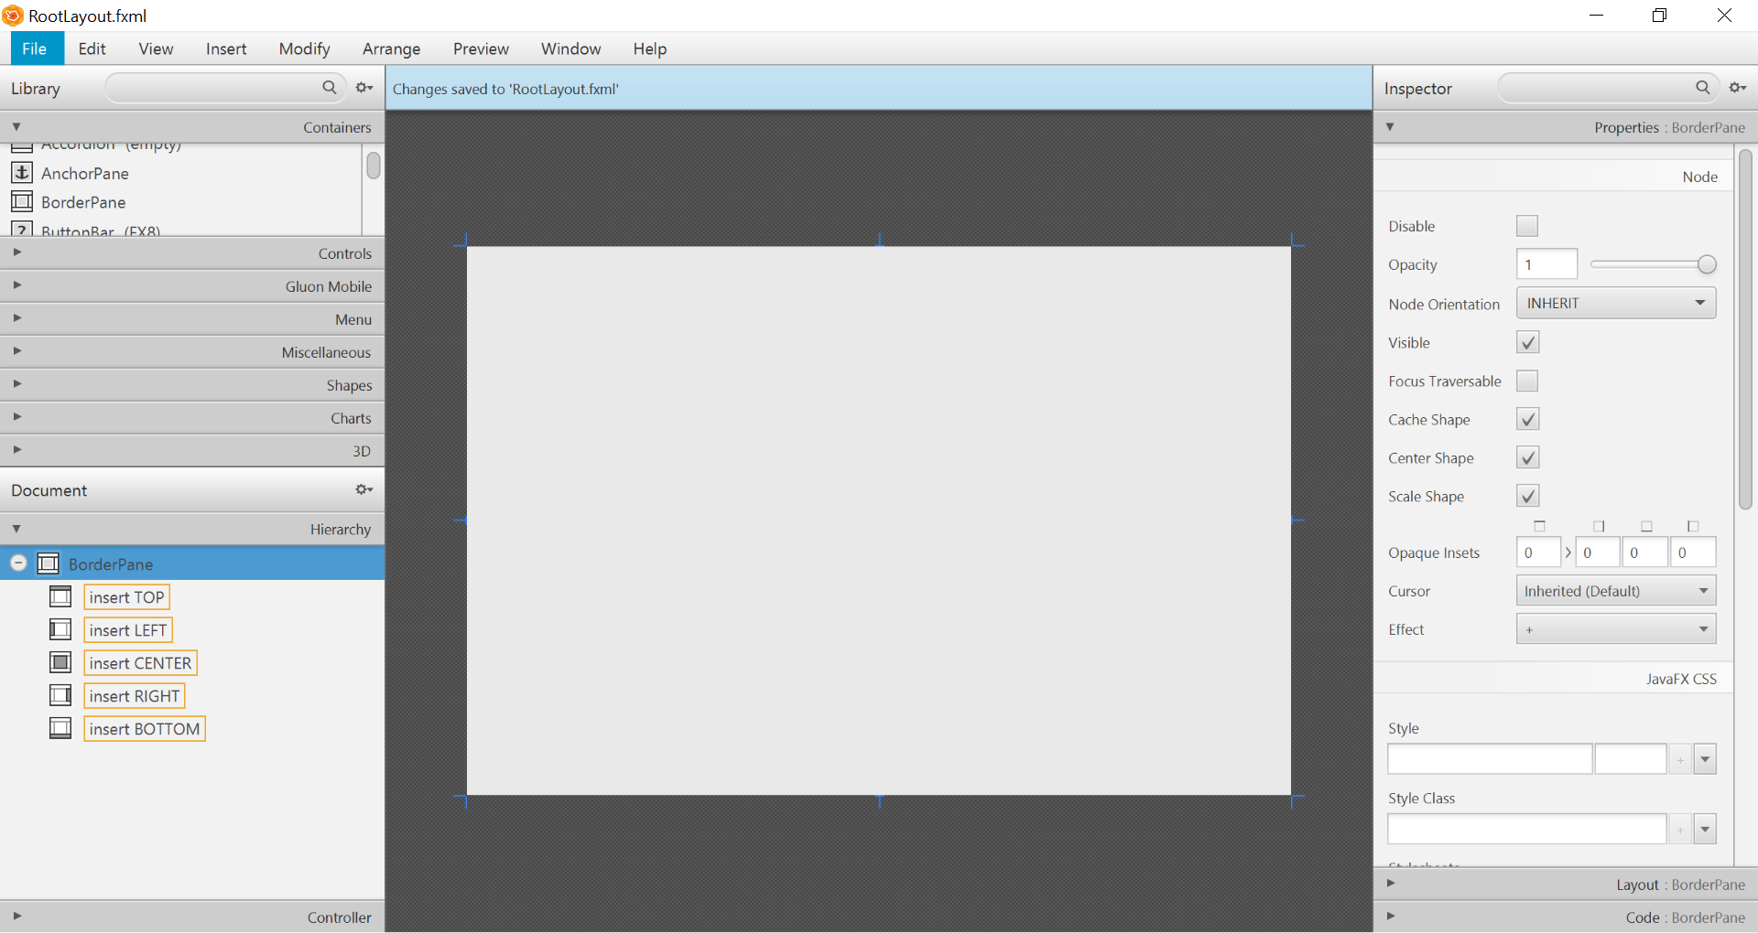Open the Cursor dropdown
The height and width of the screenshot is (933, 1758).
pyautogui.click(x=1615, y=591)
